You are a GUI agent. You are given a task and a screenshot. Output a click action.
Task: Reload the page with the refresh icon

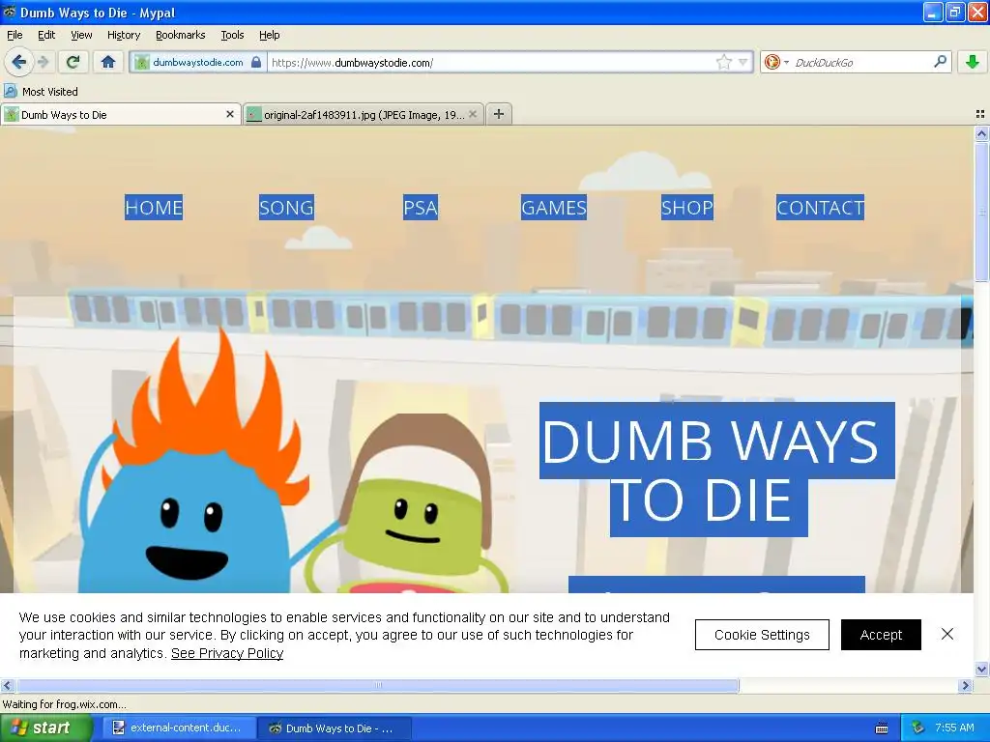73,62
